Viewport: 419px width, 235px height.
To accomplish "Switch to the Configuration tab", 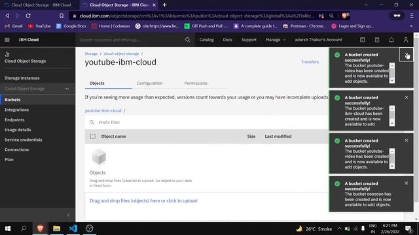I will pos(150,83).
